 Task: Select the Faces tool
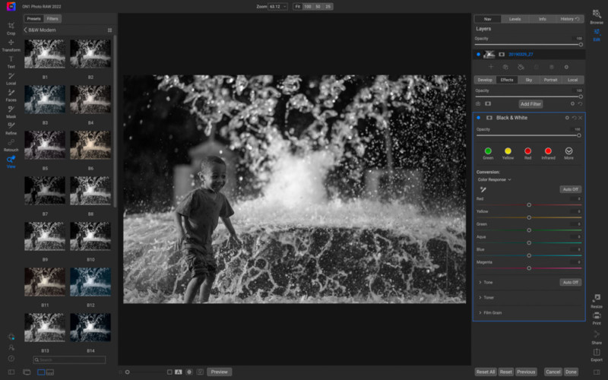click(x=11, y=96)
